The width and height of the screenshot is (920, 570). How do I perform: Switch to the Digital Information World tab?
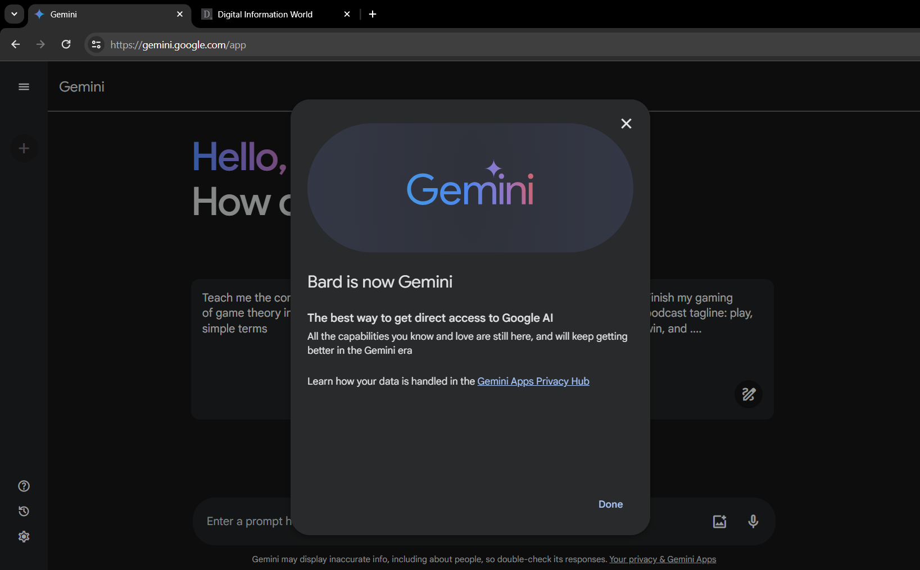pyautogui.click(x=276, y=15)
